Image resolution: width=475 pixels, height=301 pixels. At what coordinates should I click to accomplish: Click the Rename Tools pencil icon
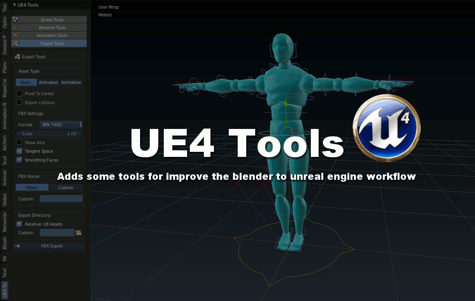[16, 28]
